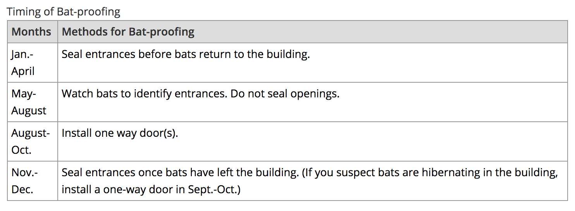Viewport: 575px width, 211px height.
Task: Select the "Nov.-Dec." months cell
Action: (x=24, y=181)
